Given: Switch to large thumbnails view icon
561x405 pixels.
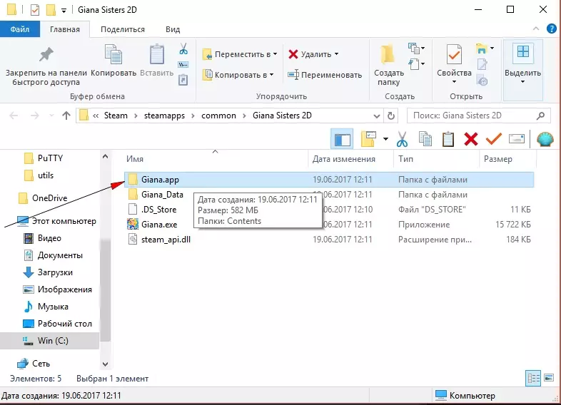Looking at the screenshot, I should click(x=548, y=378).
